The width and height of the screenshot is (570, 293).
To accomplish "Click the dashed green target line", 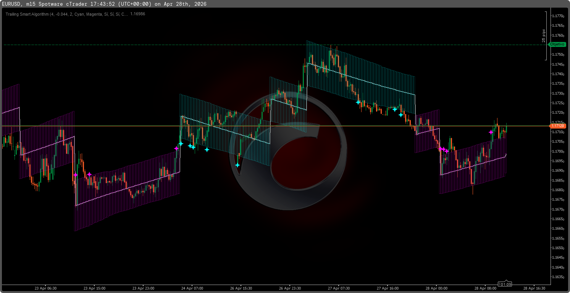I will coord(267,45).
